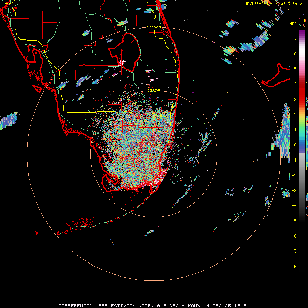Viewport: 308px width, 308px height.
Task: Select the 4 value on the color scale
Action: pos(295,84)
